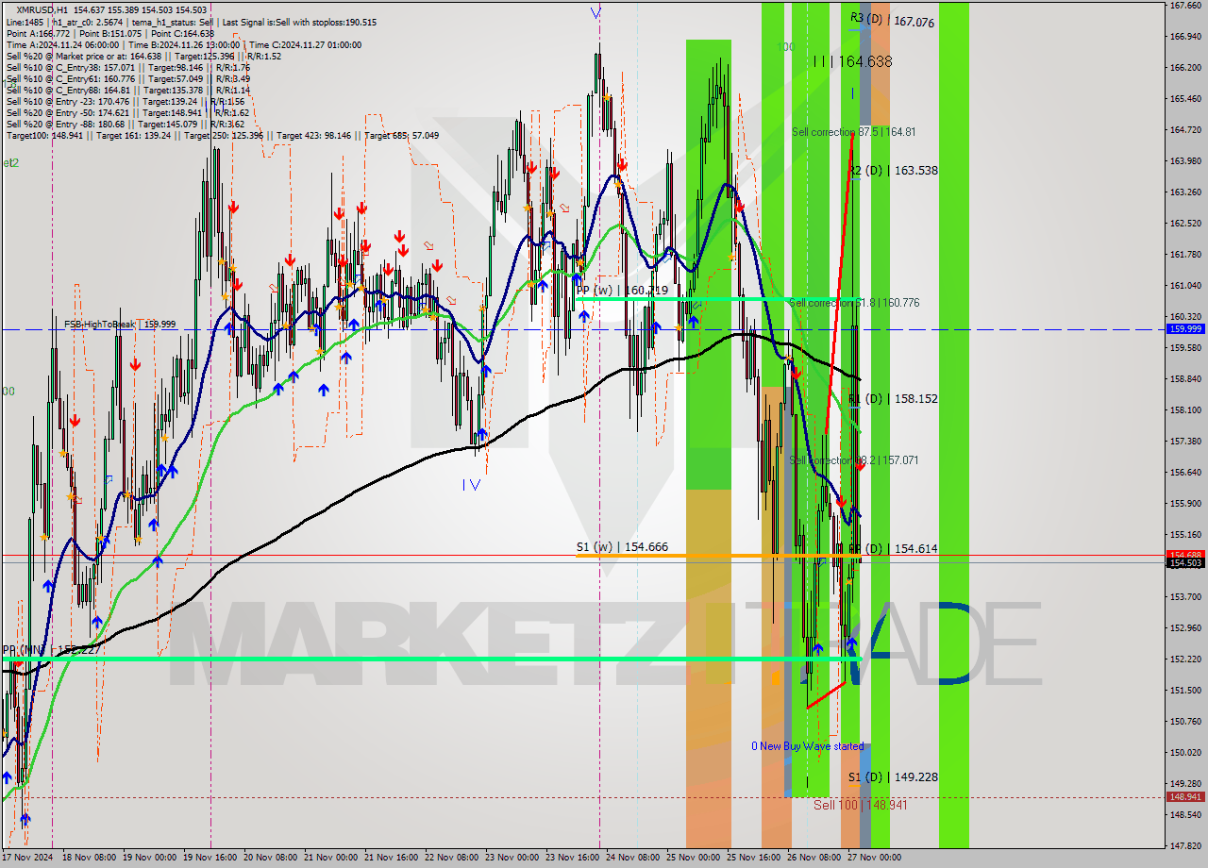The height and width of the screenshot is (868, 1208).
Task: Click the blue 'V' wave label at chart top
Action: 596,12
